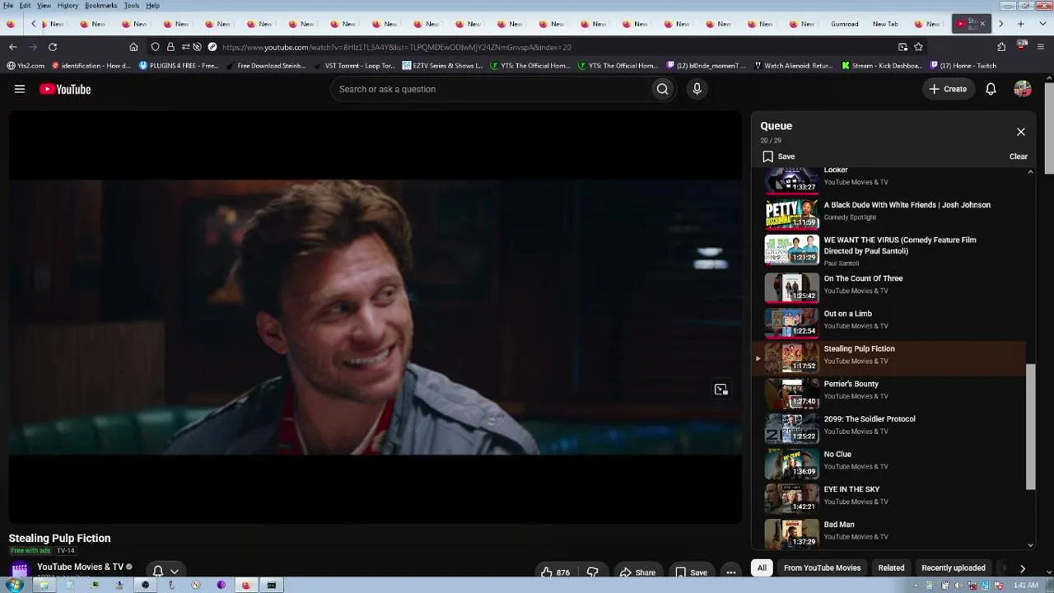Click the magnifier search button
This screenshot has width=1054, height=593.
pos(662,89)
